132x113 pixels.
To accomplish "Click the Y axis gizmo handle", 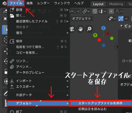I will click(x=95, y=35).
